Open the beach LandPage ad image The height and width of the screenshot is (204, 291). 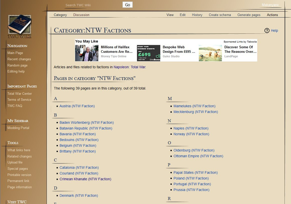[210, 53]
